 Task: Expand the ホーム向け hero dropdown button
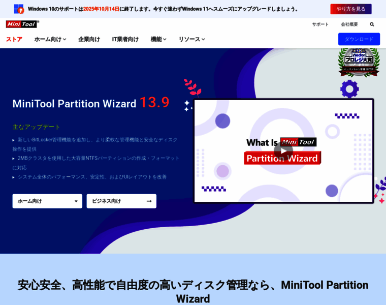point(47,201)
